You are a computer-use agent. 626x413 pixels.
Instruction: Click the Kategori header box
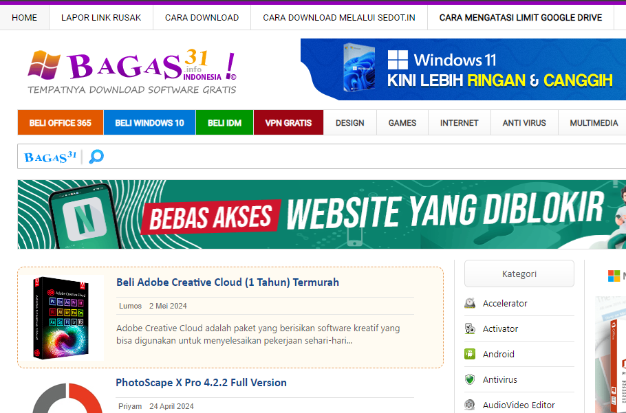519,274
